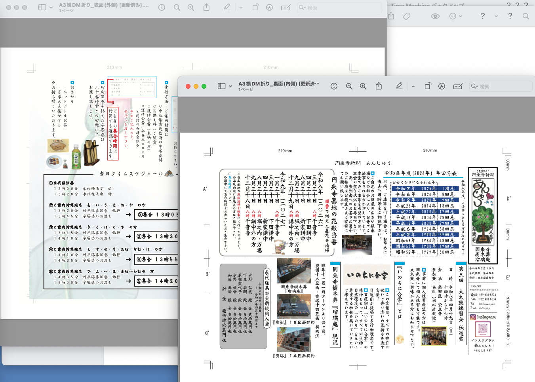
Task: Open the ellipsis action menu in Finder toolbar
Action: click(x=453, y=16)
